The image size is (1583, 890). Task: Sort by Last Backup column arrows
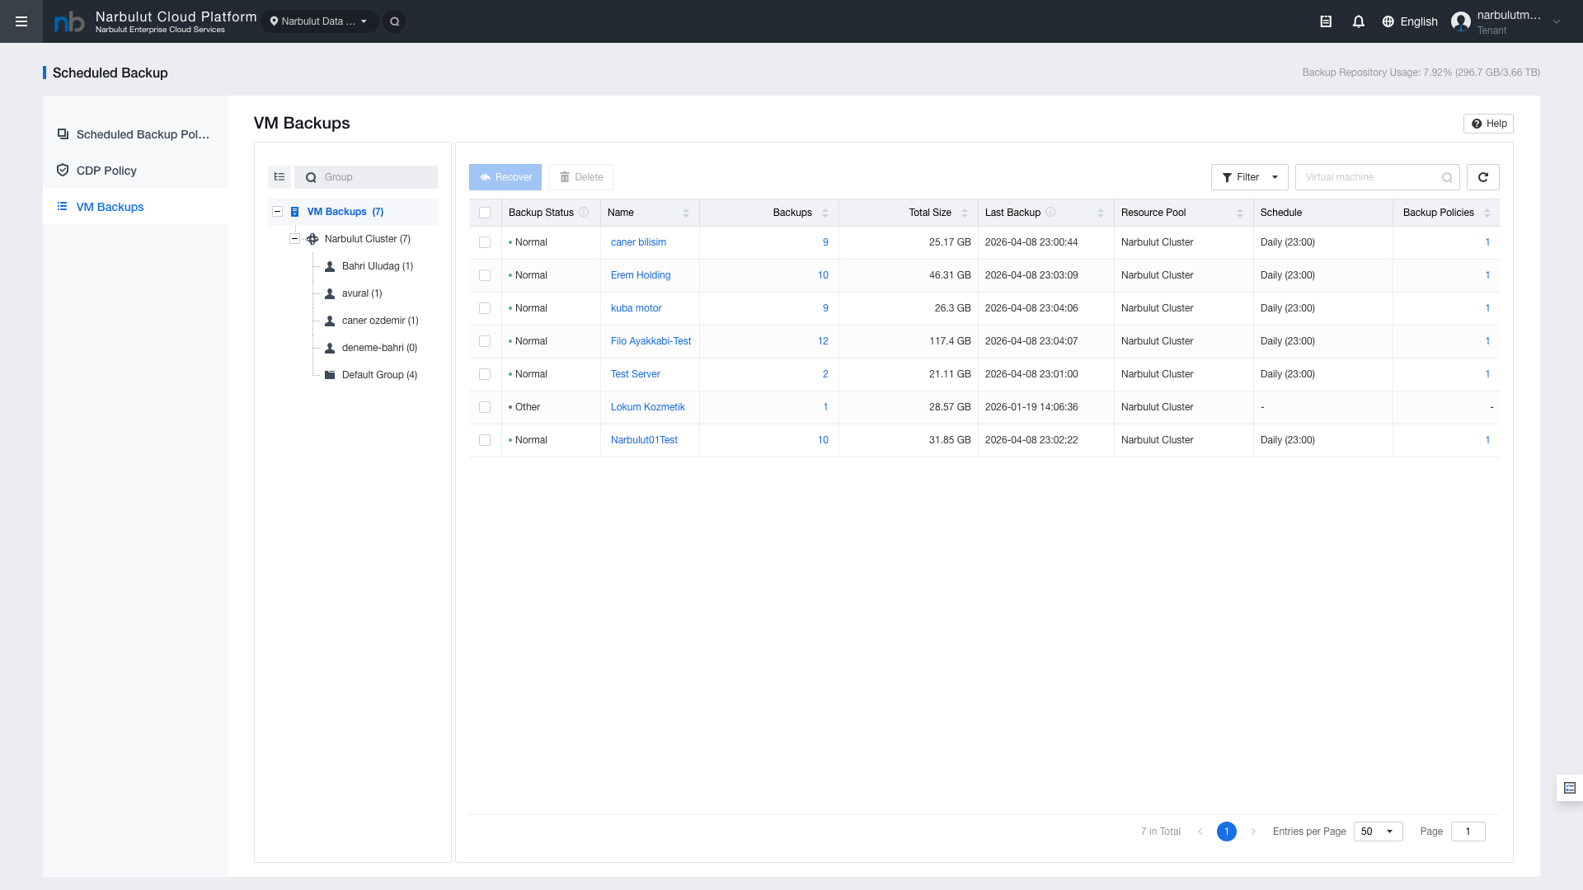pos(1101,213)
